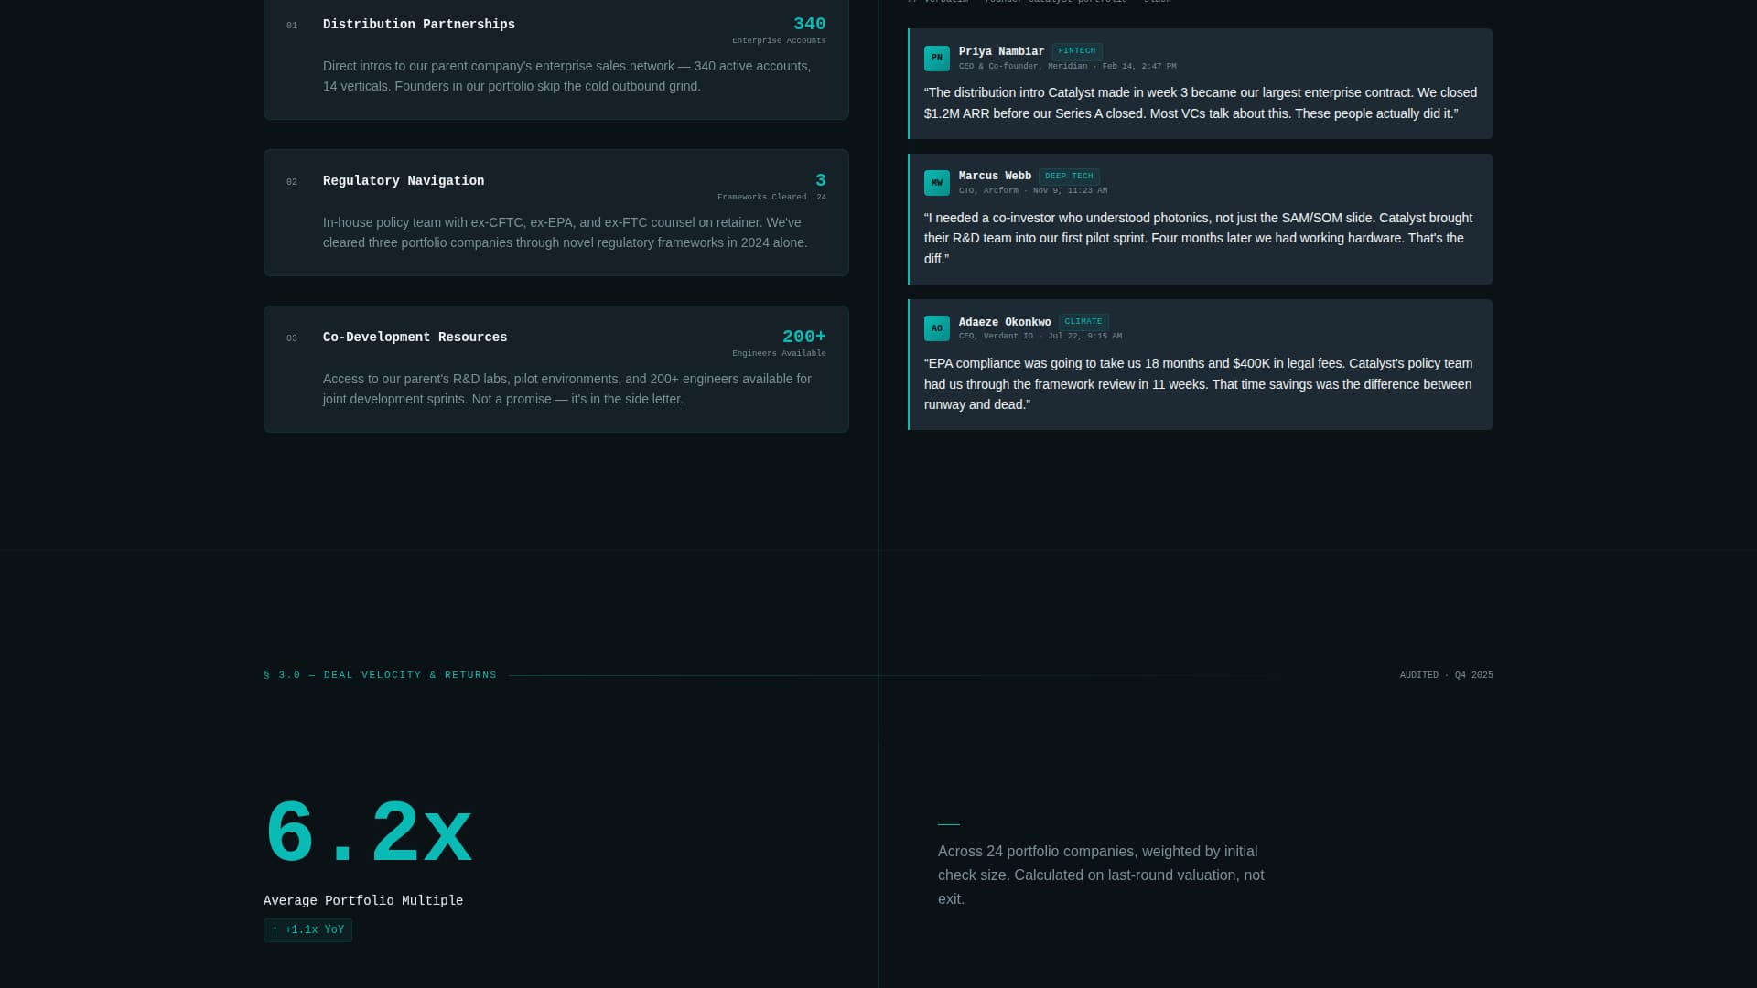
Task: Click the 'Engineers Available' caption
Action: [x=779, y=354]
